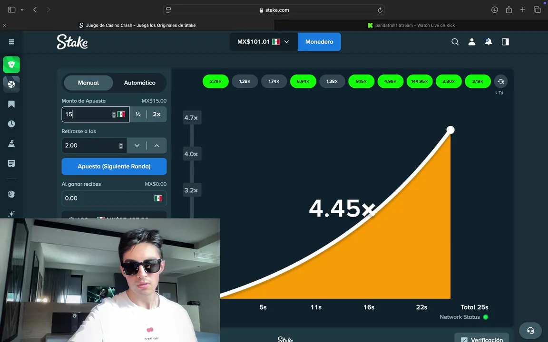Open live support headset button

coord(530,331)
